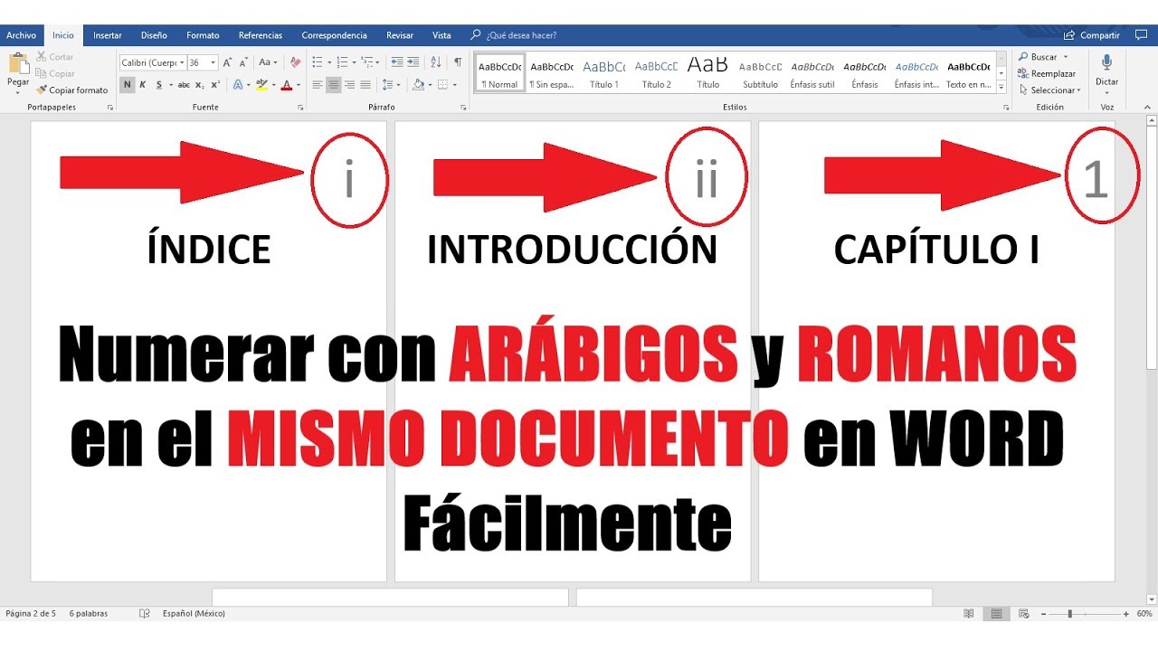Image resolution: width=1158 pixels, height=651 pixels.
Task: Click the Cortar button
Action: [55, 57]
